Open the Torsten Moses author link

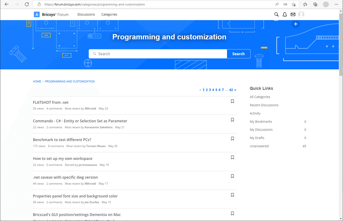(96, 146)
